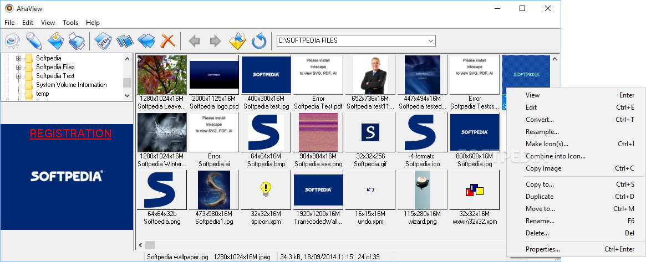Click the red REGISTRATION link
This screenshot has height=262, width=646.
pos(70,133)
